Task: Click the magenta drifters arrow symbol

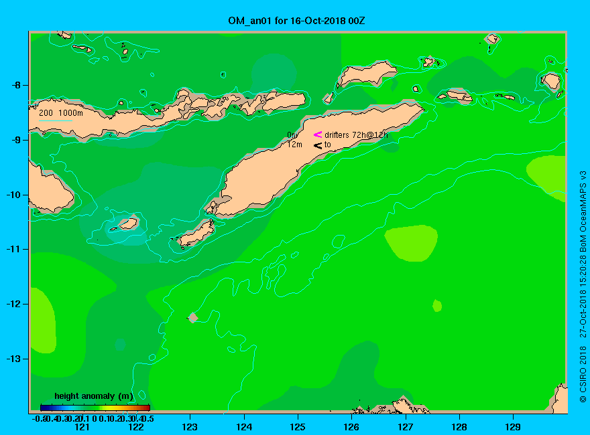Action: [x=318, y=135]
